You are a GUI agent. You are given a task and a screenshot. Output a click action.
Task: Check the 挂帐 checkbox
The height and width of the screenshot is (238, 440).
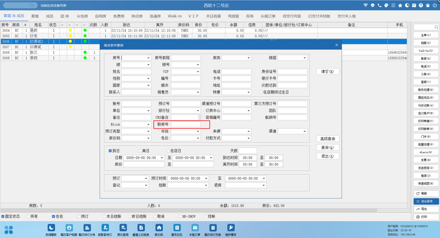[206, 216]
